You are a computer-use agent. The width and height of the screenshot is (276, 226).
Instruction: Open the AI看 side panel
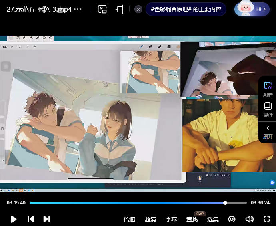point(268,89)
